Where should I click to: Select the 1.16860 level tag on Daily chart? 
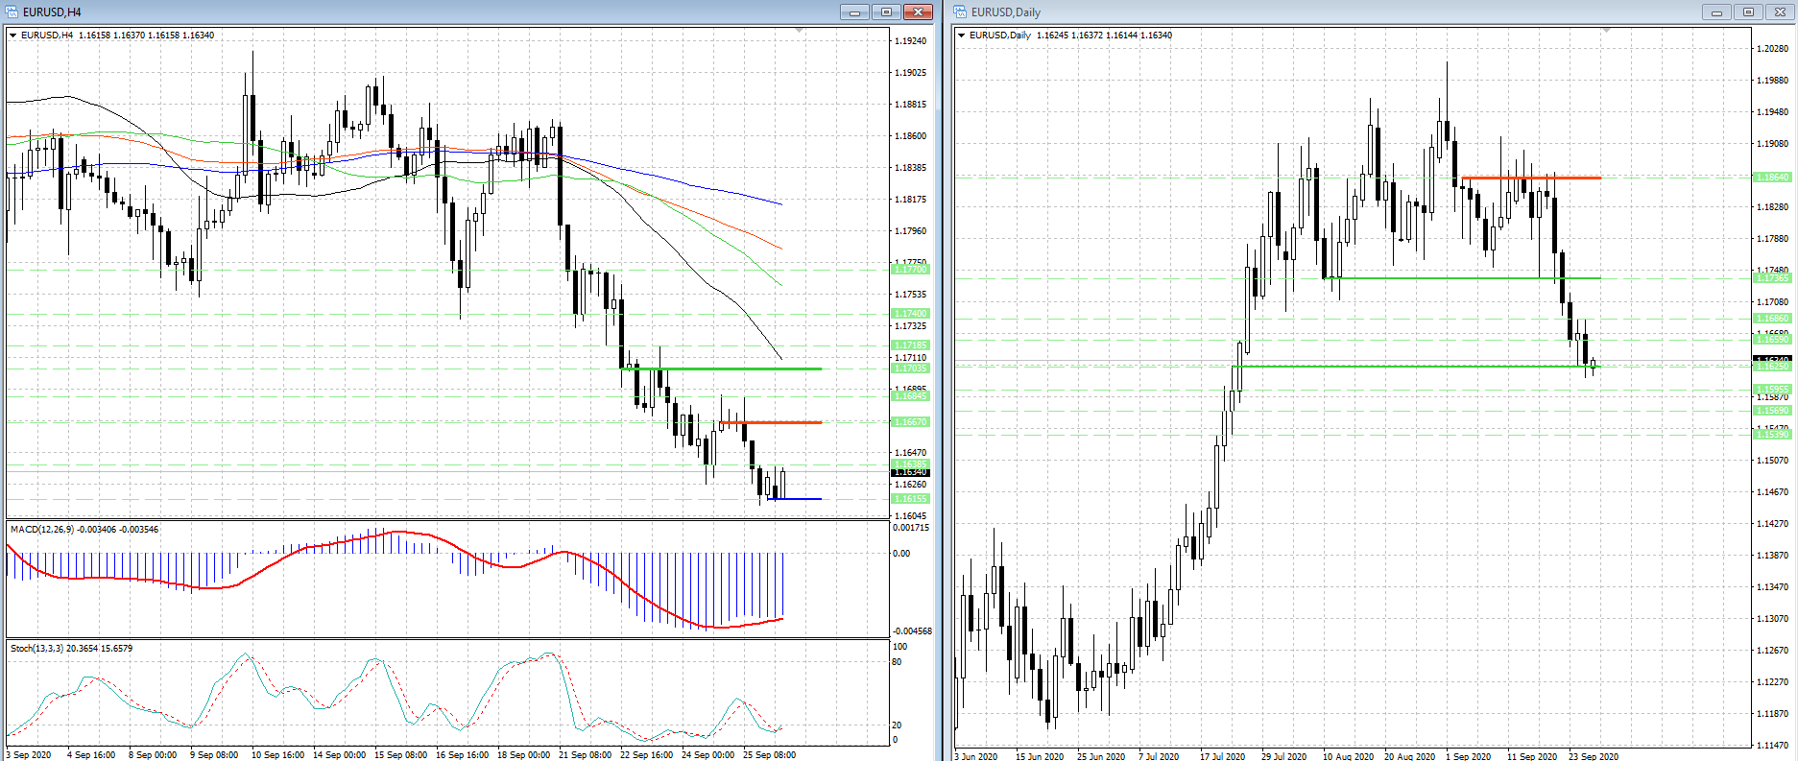click(x=1772, y=319)
